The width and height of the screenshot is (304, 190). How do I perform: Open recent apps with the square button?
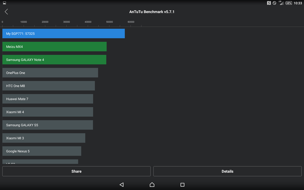182,185
